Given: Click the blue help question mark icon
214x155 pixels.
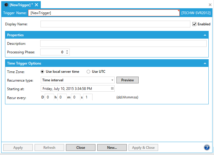Looking at the screenshot, I should [207, 148].
